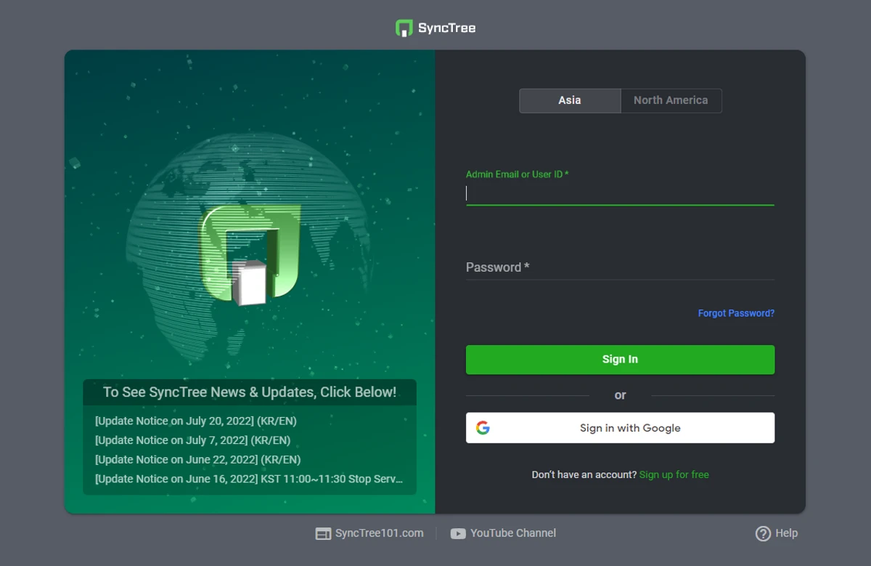The width and height of the screenshot is (871, 566).
Task: Click the SyncTree brand name text
Action: point(447,28)
